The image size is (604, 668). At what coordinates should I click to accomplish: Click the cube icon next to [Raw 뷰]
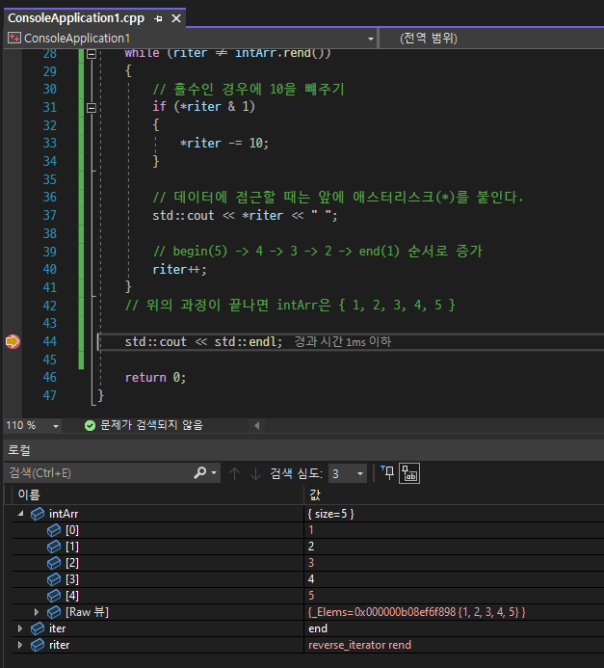[54, 612]
